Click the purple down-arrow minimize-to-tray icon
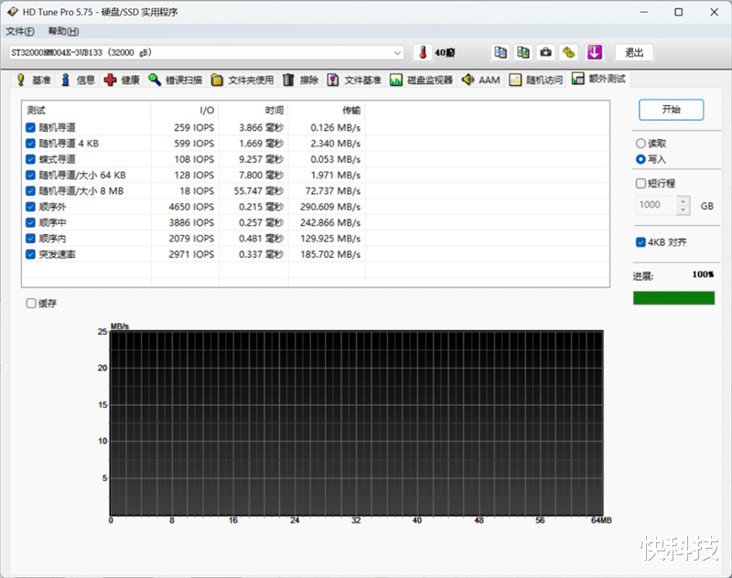Image resolution: width=732 pixels, height=578 pixels. (594, 52)
